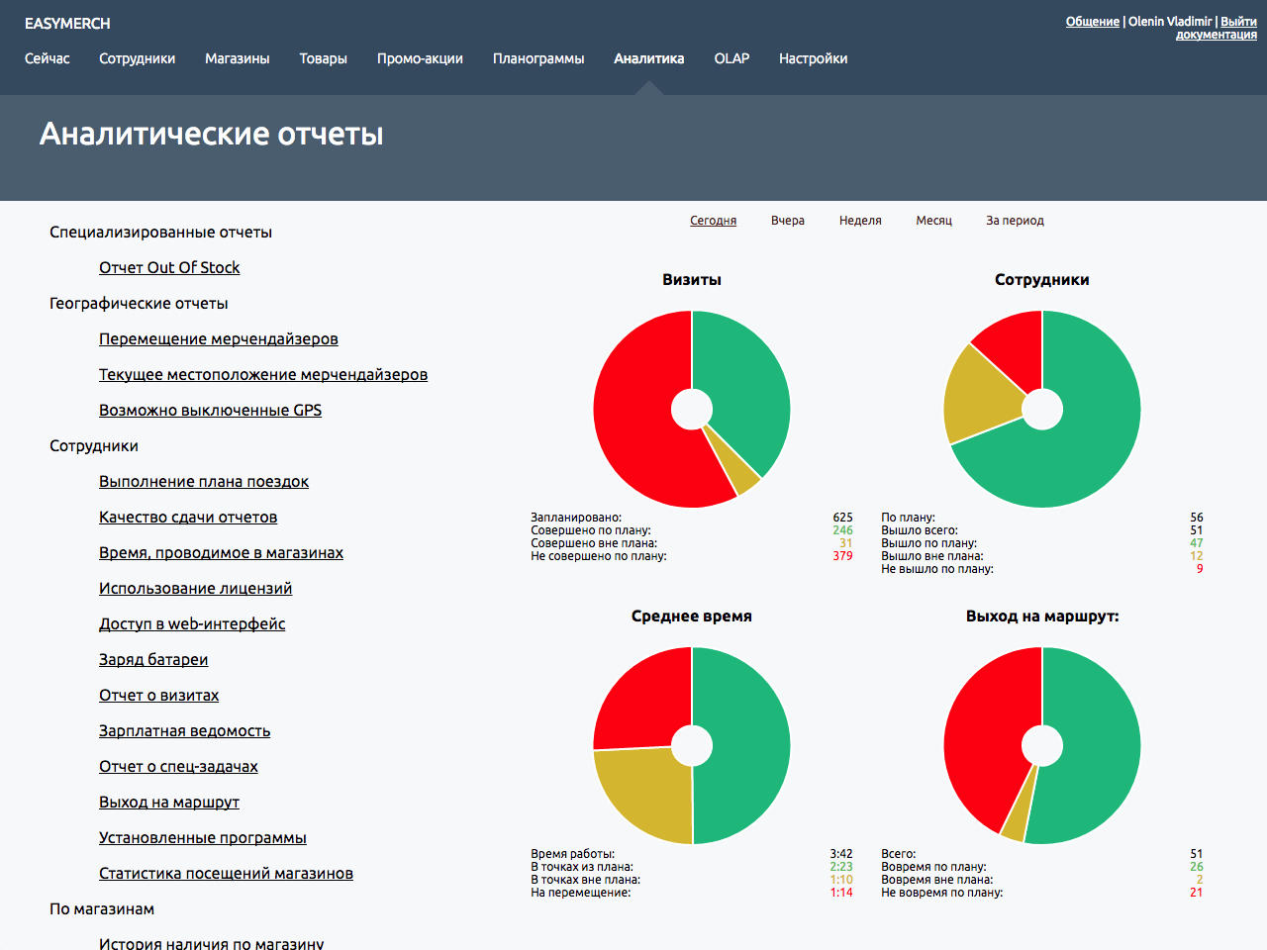The image size is (1267, 950).
Task: Open Статистика посещений магазинов report
Action: [226, 873]
